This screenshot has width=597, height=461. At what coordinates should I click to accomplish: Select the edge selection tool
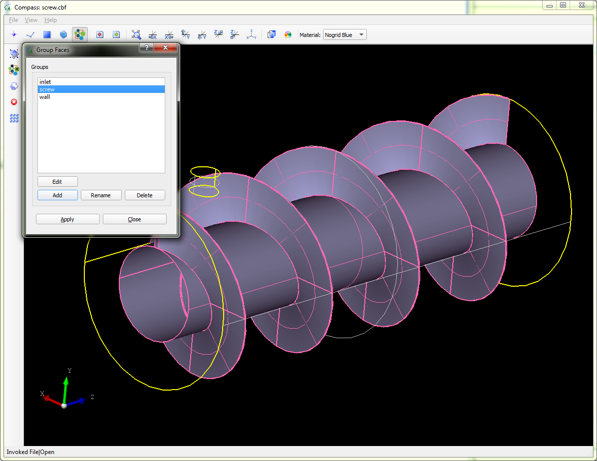coord(30,34)
